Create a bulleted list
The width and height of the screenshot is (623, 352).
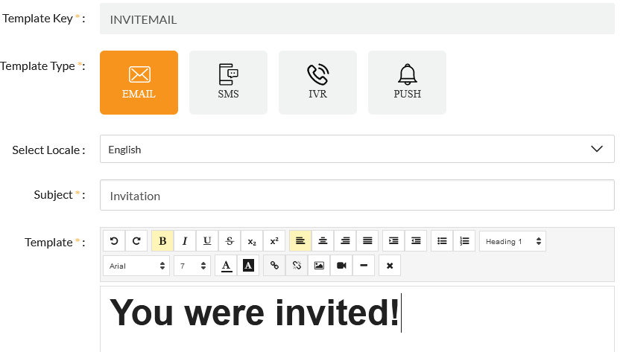(442, 241)
